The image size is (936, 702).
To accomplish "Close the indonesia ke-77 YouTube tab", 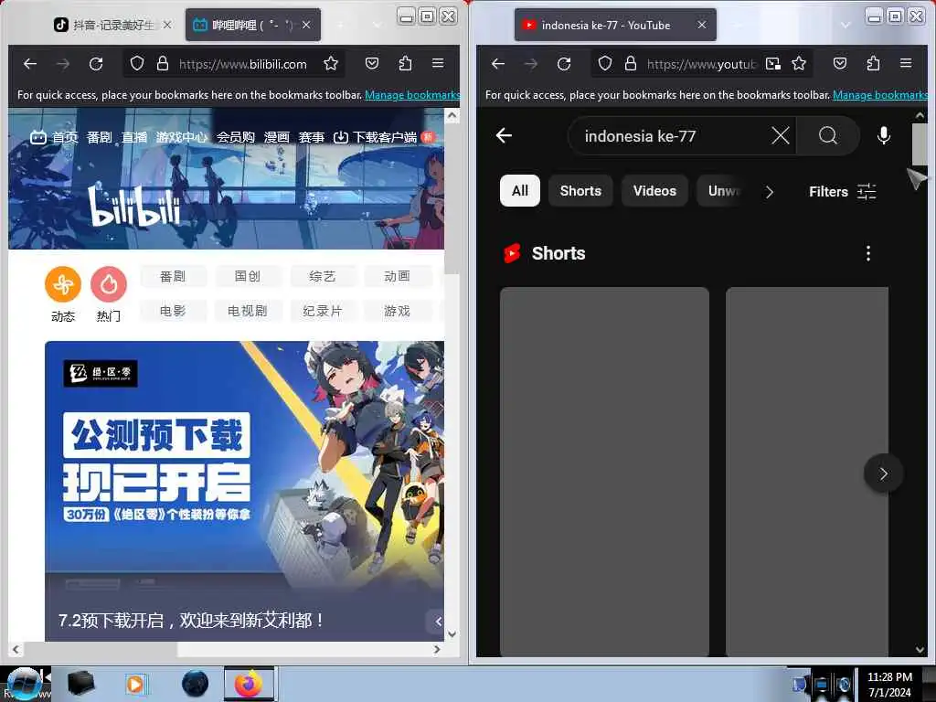I will point(702,25).
